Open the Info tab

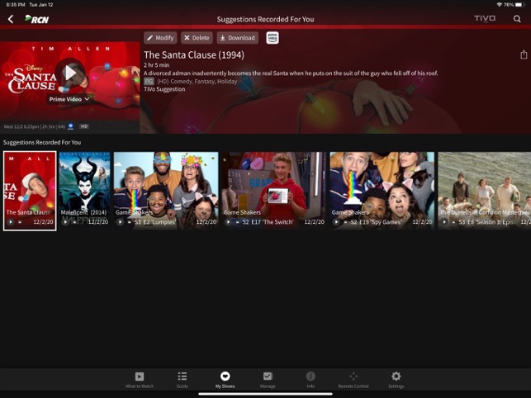point(311,380)
